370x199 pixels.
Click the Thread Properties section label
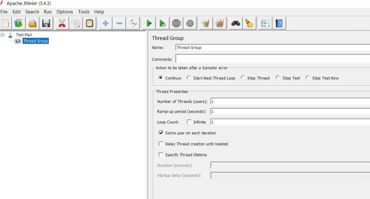click(x=172, y=92)
